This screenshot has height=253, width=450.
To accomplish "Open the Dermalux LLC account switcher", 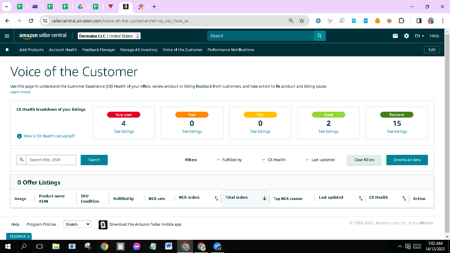I will click(x=109, y=36).
